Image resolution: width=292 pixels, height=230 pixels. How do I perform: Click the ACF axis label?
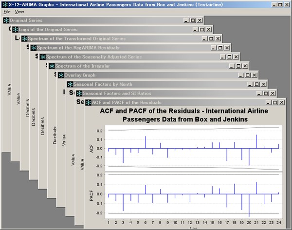[91, 149]
